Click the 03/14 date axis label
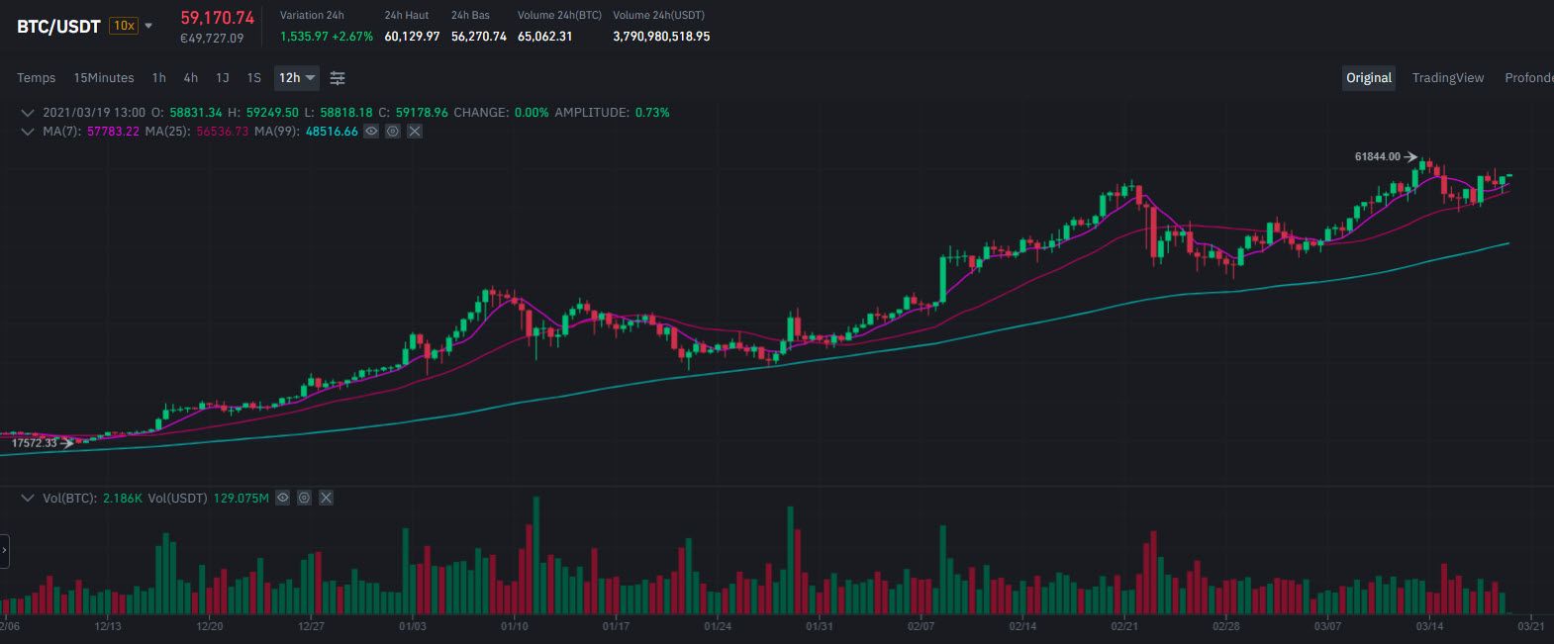This screenshot has height=644, width=1554. (1429, 626)
